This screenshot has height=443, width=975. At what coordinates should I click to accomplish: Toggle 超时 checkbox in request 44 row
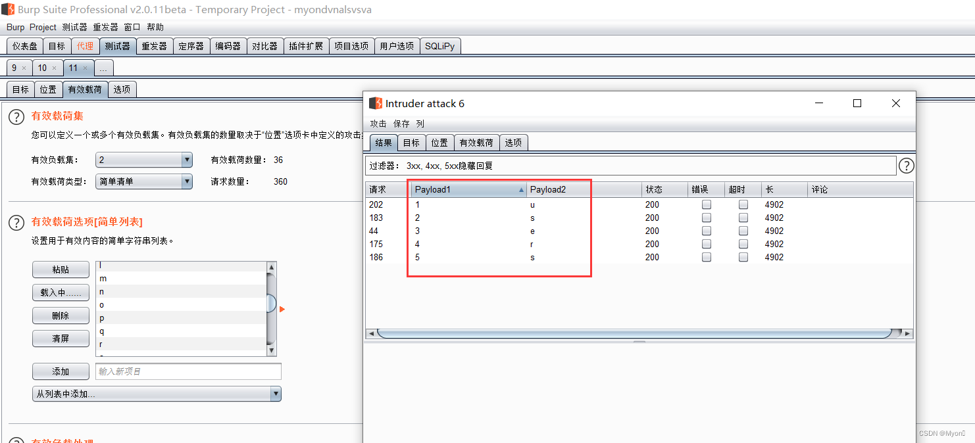pyautogui.click(x=743, y=231)
